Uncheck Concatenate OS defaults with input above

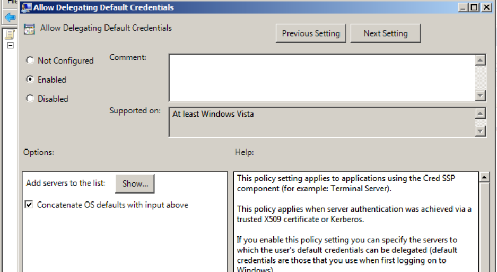click(29, 205)
